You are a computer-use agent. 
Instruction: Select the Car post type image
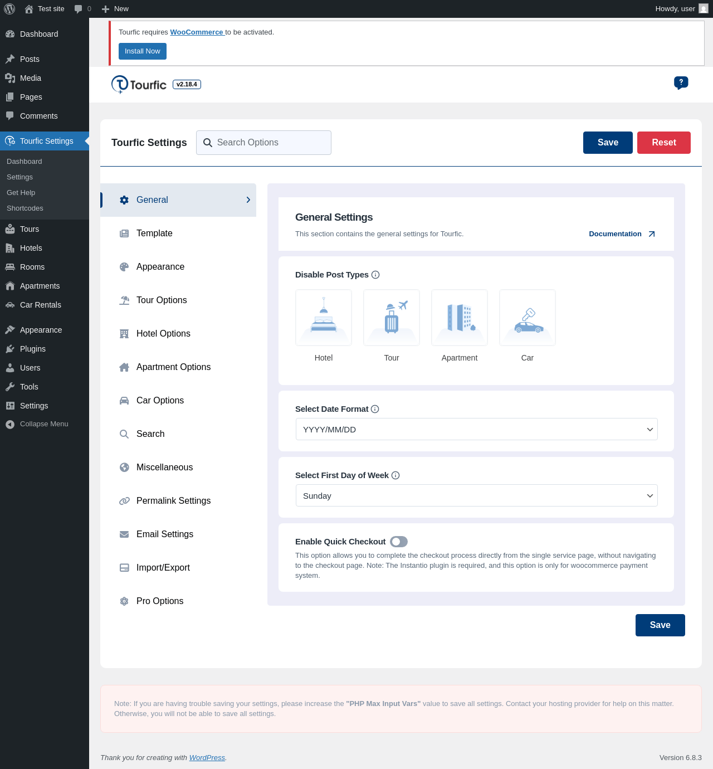tap(528, 318)
